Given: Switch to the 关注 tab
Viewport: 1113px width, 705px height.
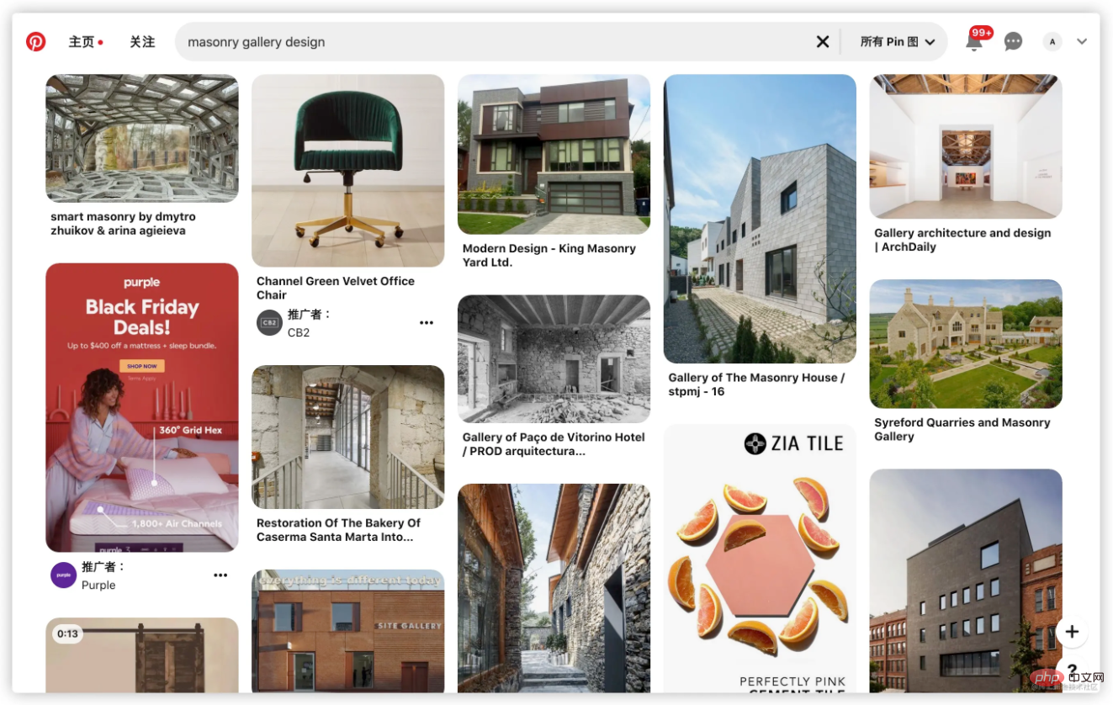Looking at the screenshot, I should coord(142,41).
